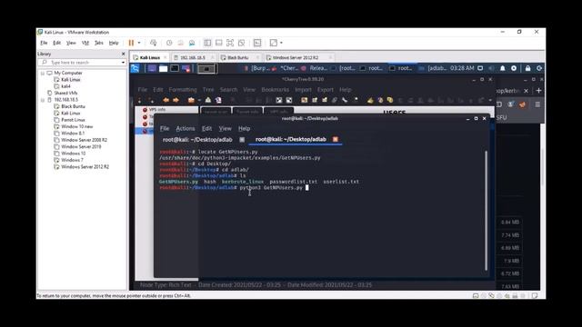The height and width of the screenshot is (327, 582).
Task: Click the stretch guest display icon
Action: (x=274, y=43)
